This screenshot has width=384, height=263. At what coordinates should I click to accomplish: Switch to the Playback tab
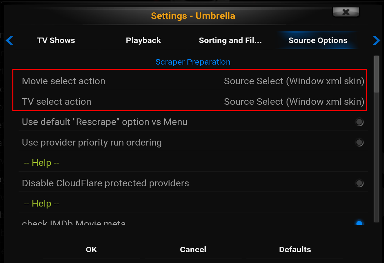143,40
